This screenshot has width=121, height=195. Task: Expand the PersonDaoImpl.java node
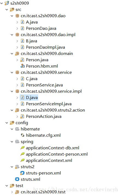click(17, 47)
